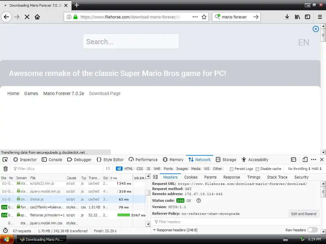Filter requests by XHR
This screenshot has width=326, height=244.
click(157, 169)
